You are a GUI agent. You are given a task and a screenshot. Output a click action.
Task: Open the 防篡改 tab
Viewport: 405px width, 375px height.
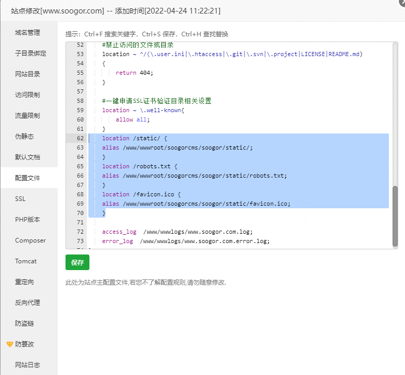tap(24, 344)
